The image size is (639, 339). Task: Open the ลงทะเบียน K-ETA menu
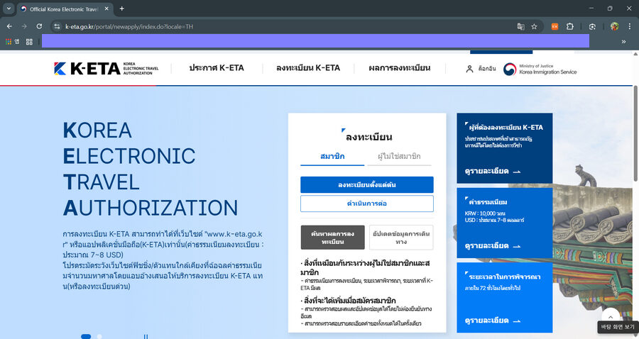(x=308, y=68)
